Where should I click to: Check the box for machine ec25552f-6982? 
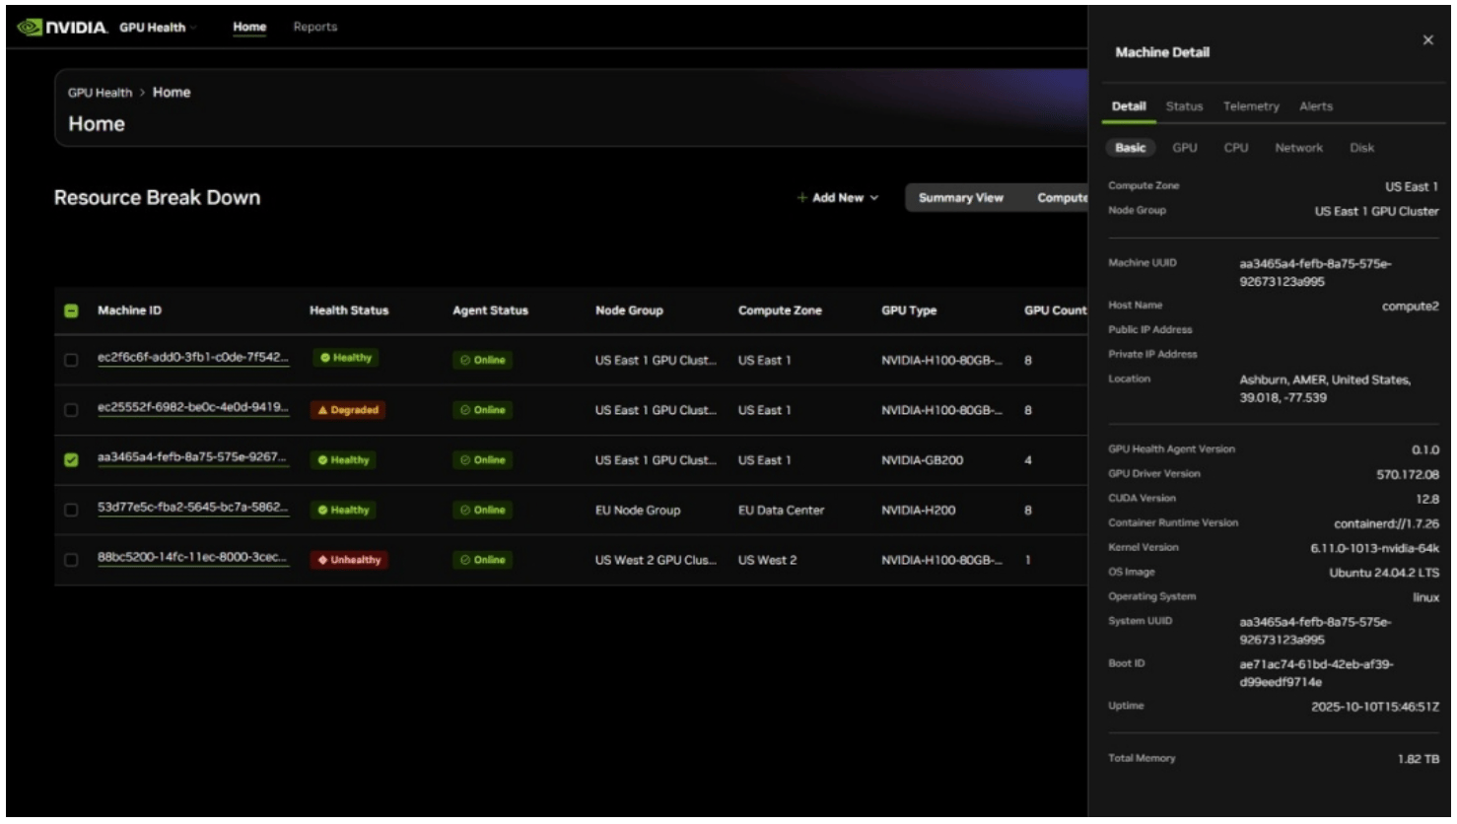71,410
